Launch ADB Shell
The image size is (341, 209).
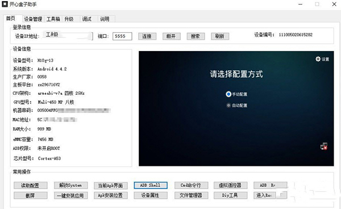point(151,185)
